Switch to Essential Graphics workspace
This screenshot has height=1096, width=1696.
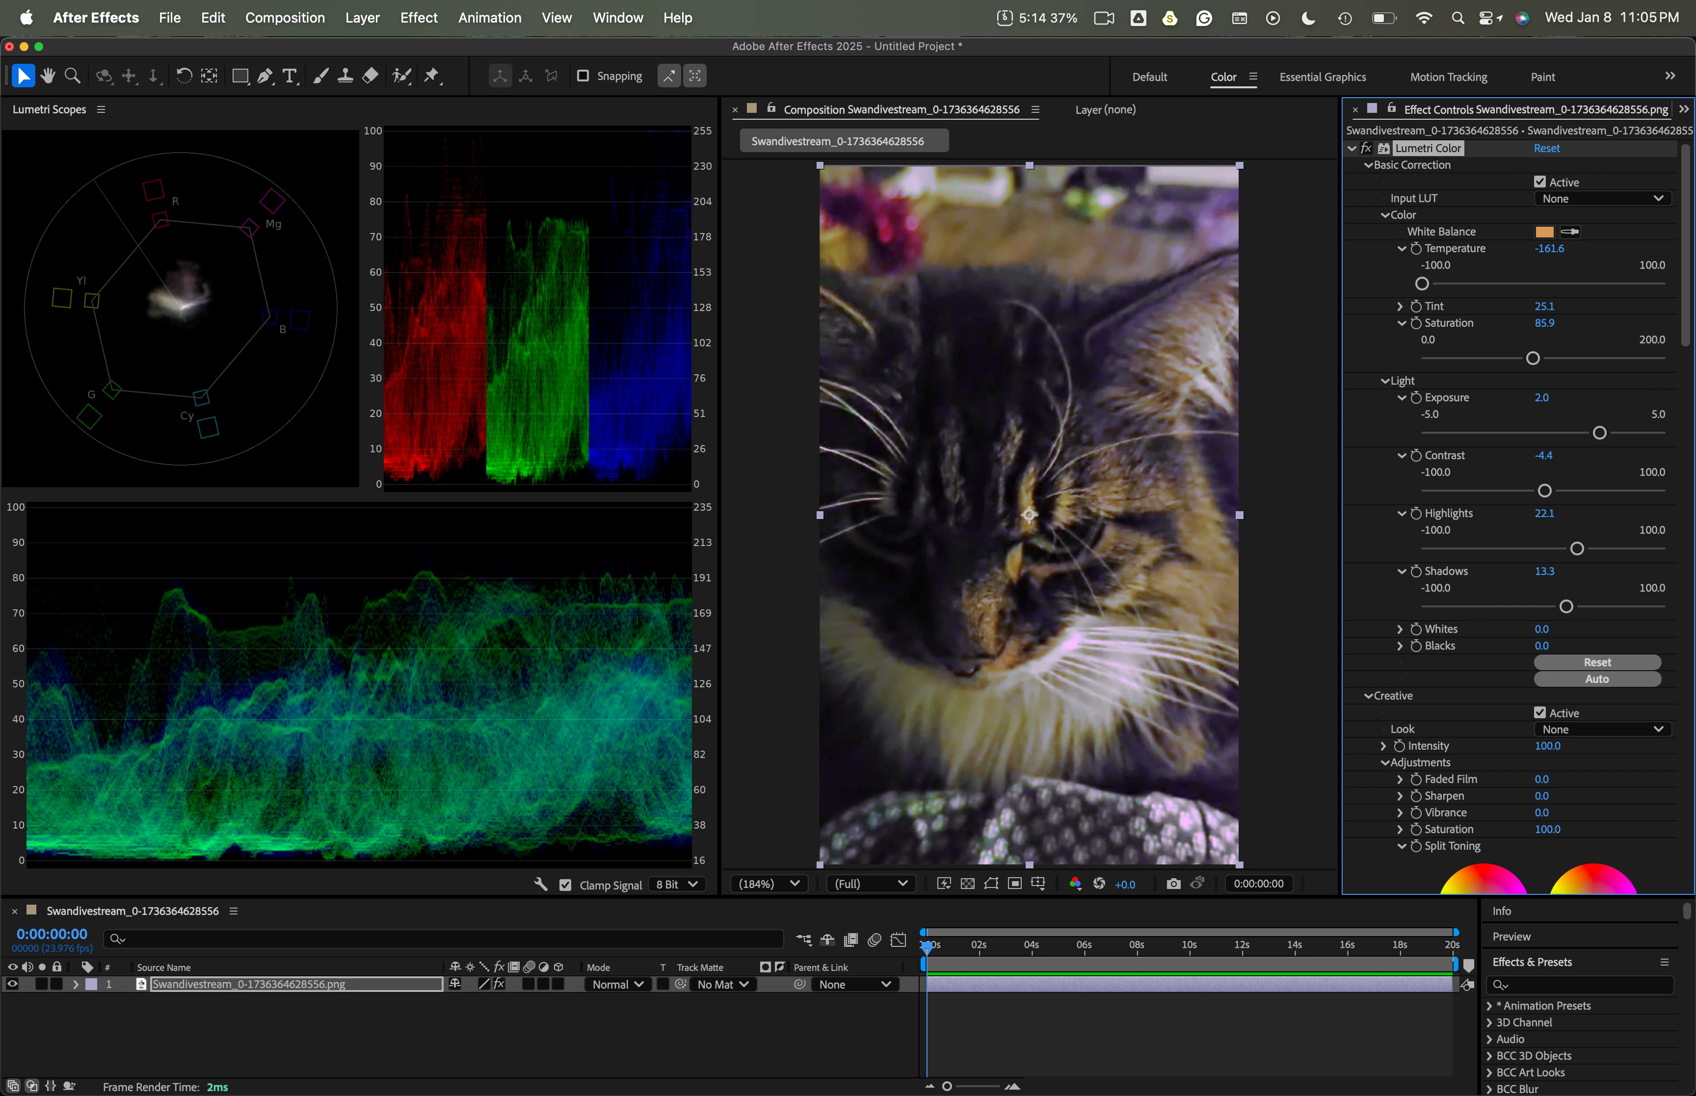coord(1323,77)
